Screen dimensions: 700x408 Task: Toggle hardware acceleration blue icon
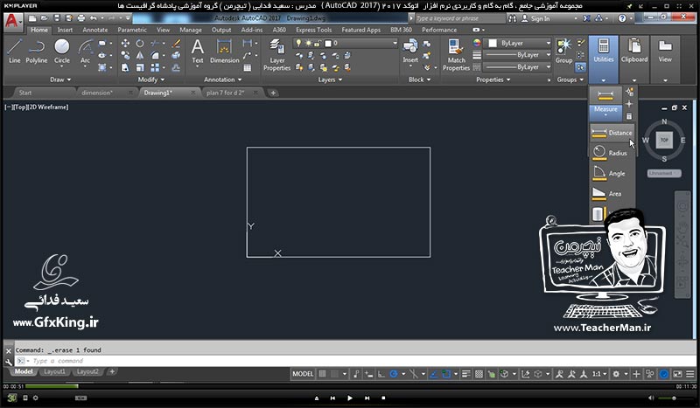(x=664, y=374)
